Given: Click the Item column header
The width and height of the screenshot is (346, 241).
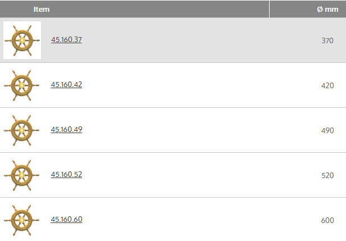Looking at the screenshot, I should (x=42, y=10).
